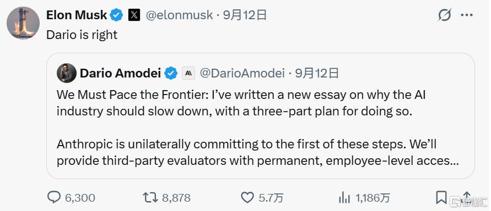Click the reply speech bubble icon

click(54, 197)
